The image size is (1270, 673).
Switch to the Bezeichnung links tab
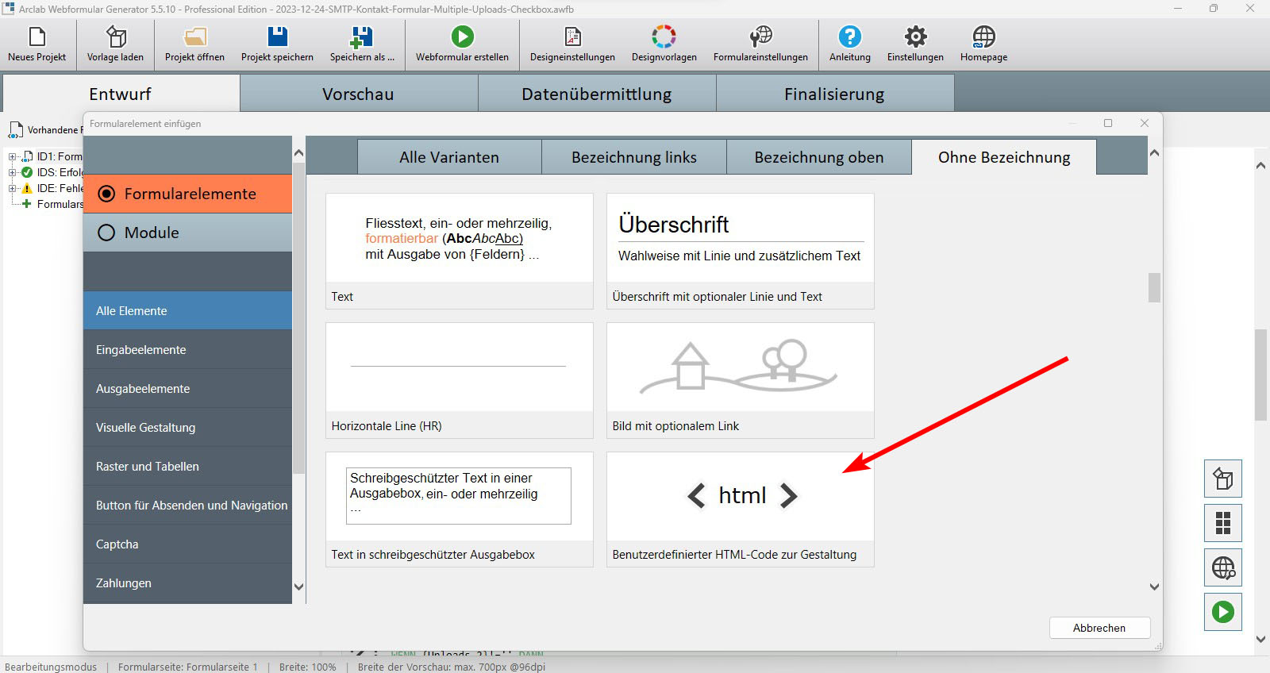[633, 157]
